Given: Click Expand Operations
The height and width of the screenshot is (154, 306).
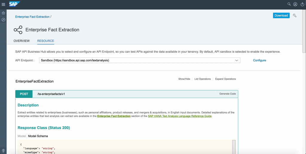Looking at the screenshot, I should [225, 79].
